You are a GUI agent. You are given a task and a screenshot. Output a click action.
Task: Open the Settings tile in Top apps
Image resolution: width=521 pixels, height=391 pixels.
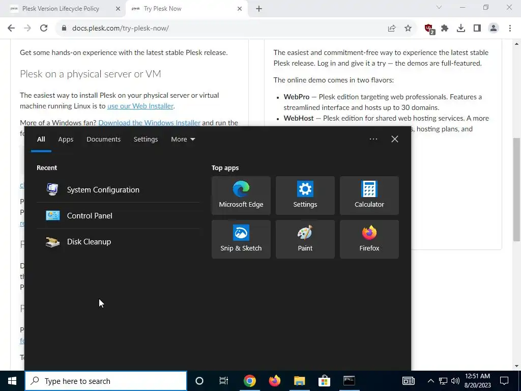point(305,195)
